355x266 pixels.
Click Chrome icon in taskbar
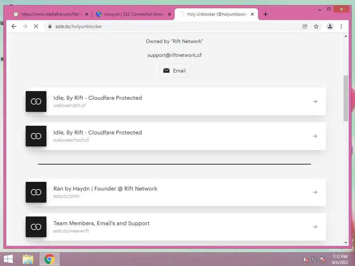pyautogui.click(x=50, y=259)
